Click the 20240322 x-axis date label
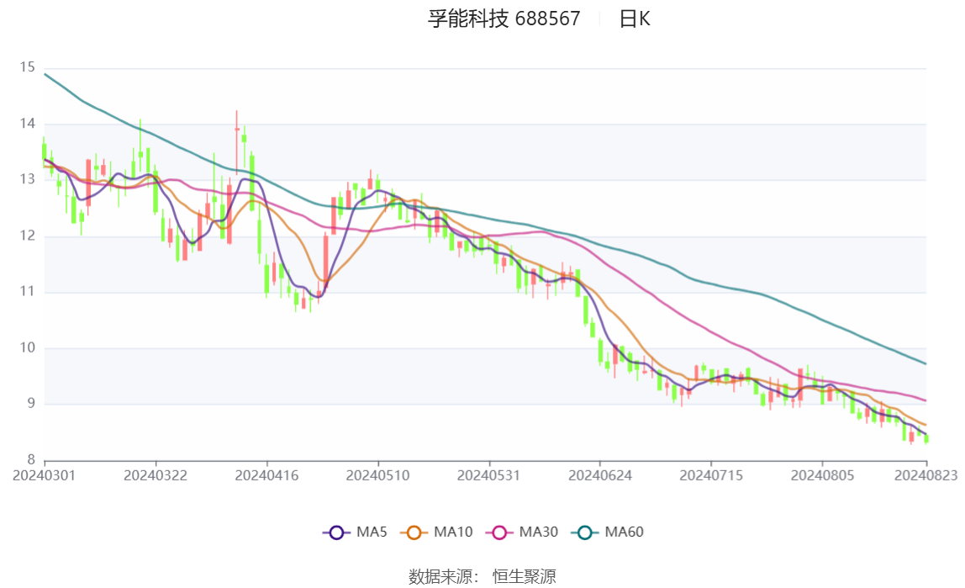This screenshot has height=588, width=965. (x=156, y=476)
